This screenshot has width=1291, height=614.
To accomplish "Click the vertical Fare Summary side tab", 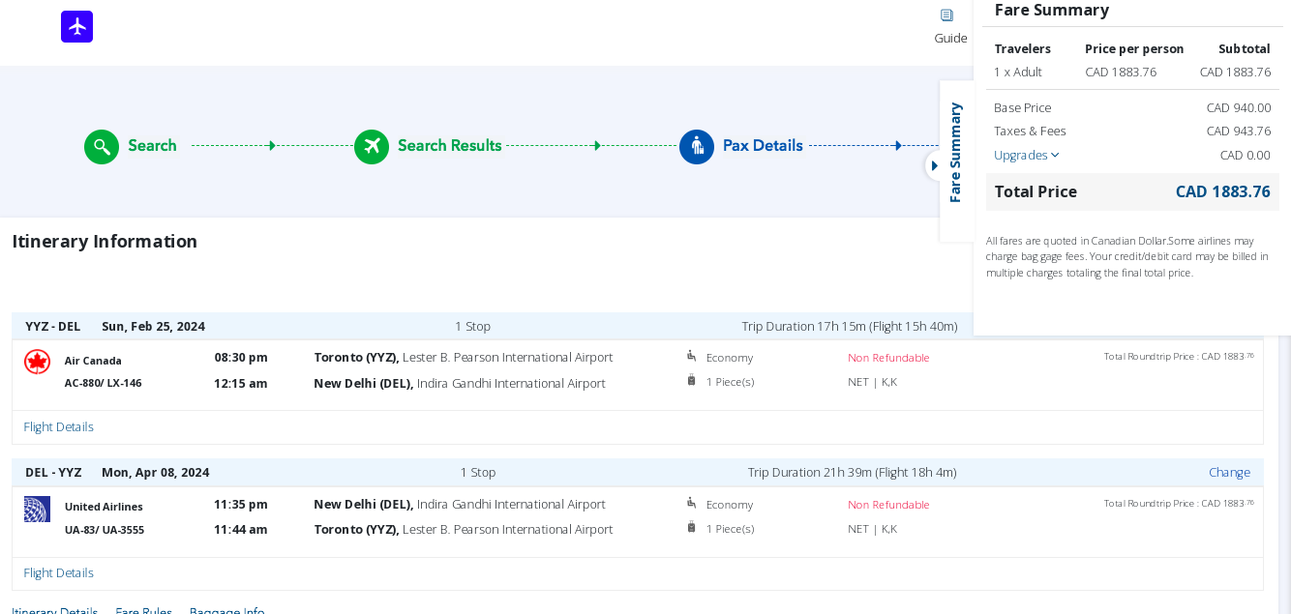I will (955, 152).
